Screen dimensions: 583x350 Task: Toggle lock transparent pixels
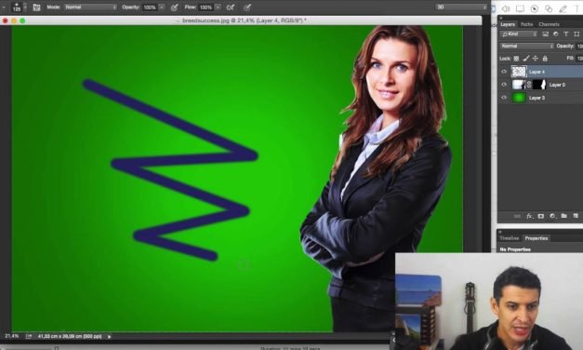click(516, 59)
